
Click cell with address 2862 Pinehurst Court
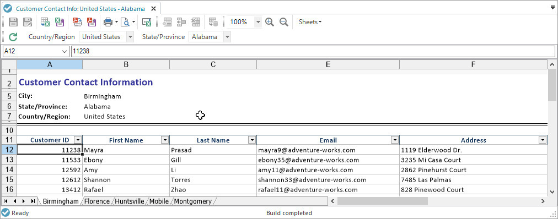tap(473, 169)
